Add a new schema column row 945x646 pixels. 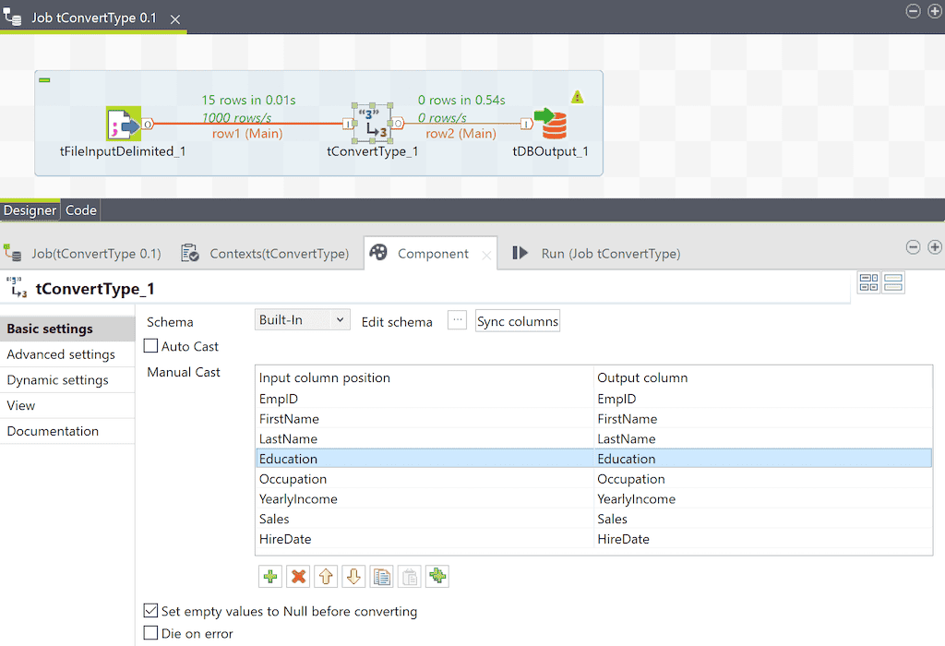click(x=269, y=576)
